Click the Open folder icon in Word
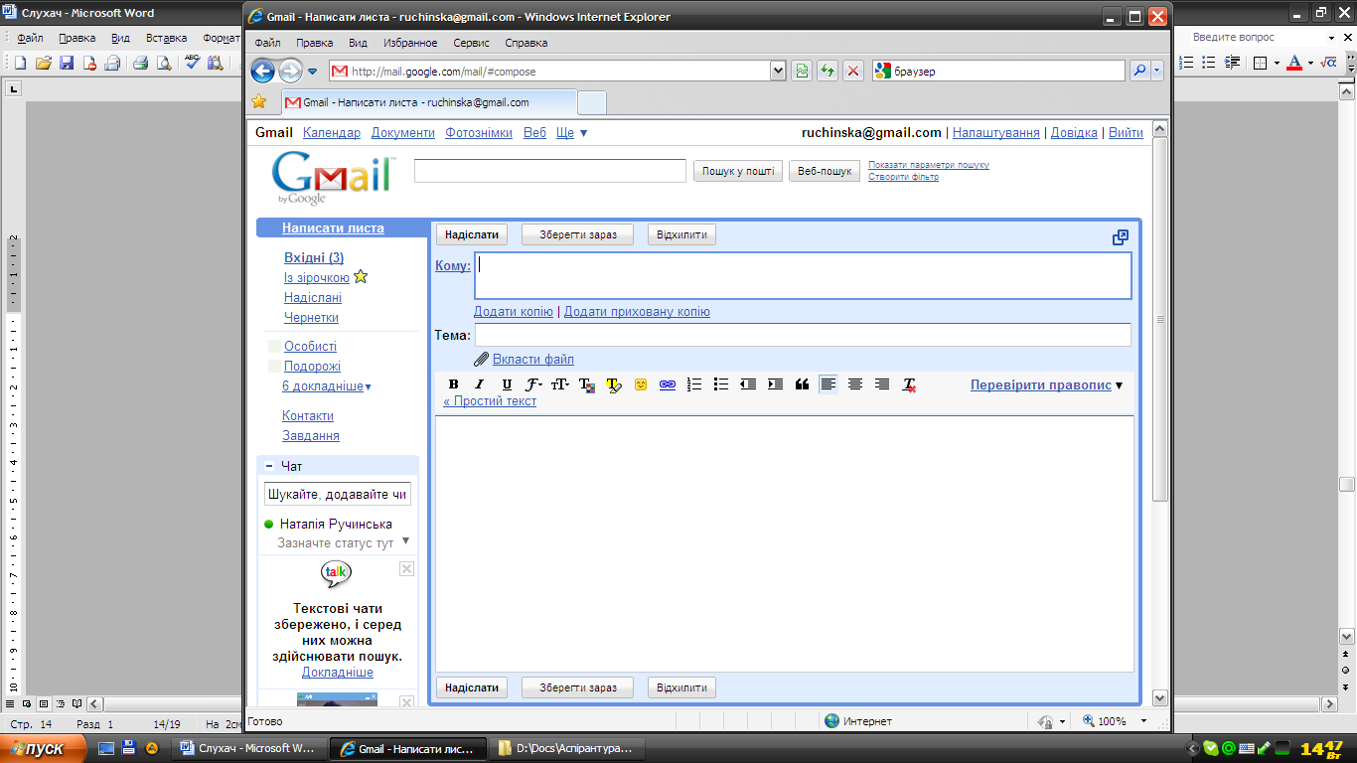The height and width of the screenshot is (763, 1357). tap(43, 63)
